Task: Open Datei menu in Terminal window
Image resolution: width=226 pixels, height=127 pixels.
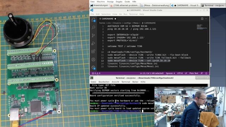Action: click(93, 82)
